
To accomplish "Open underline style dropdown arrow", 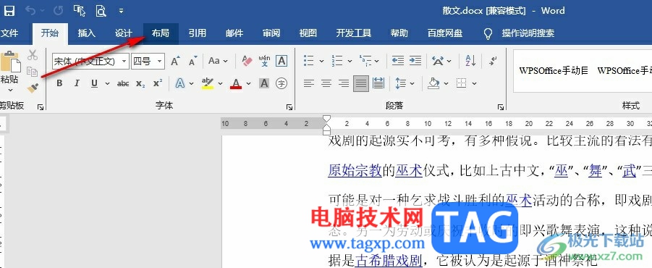I will (x=107, y=83).
